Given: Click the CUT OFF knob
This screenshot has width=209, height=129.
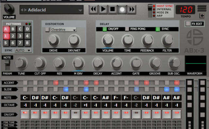Looking at the screenshot, I should 40,63.
